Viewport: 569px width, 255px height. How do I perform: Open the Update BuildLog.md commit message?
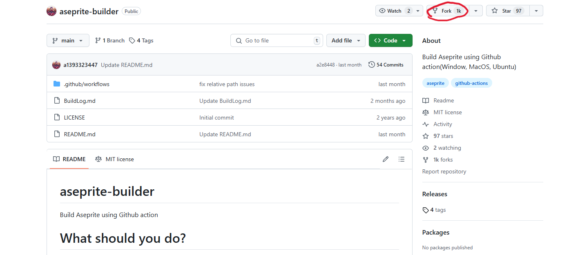pyautogui.click(x=225, y=101)
